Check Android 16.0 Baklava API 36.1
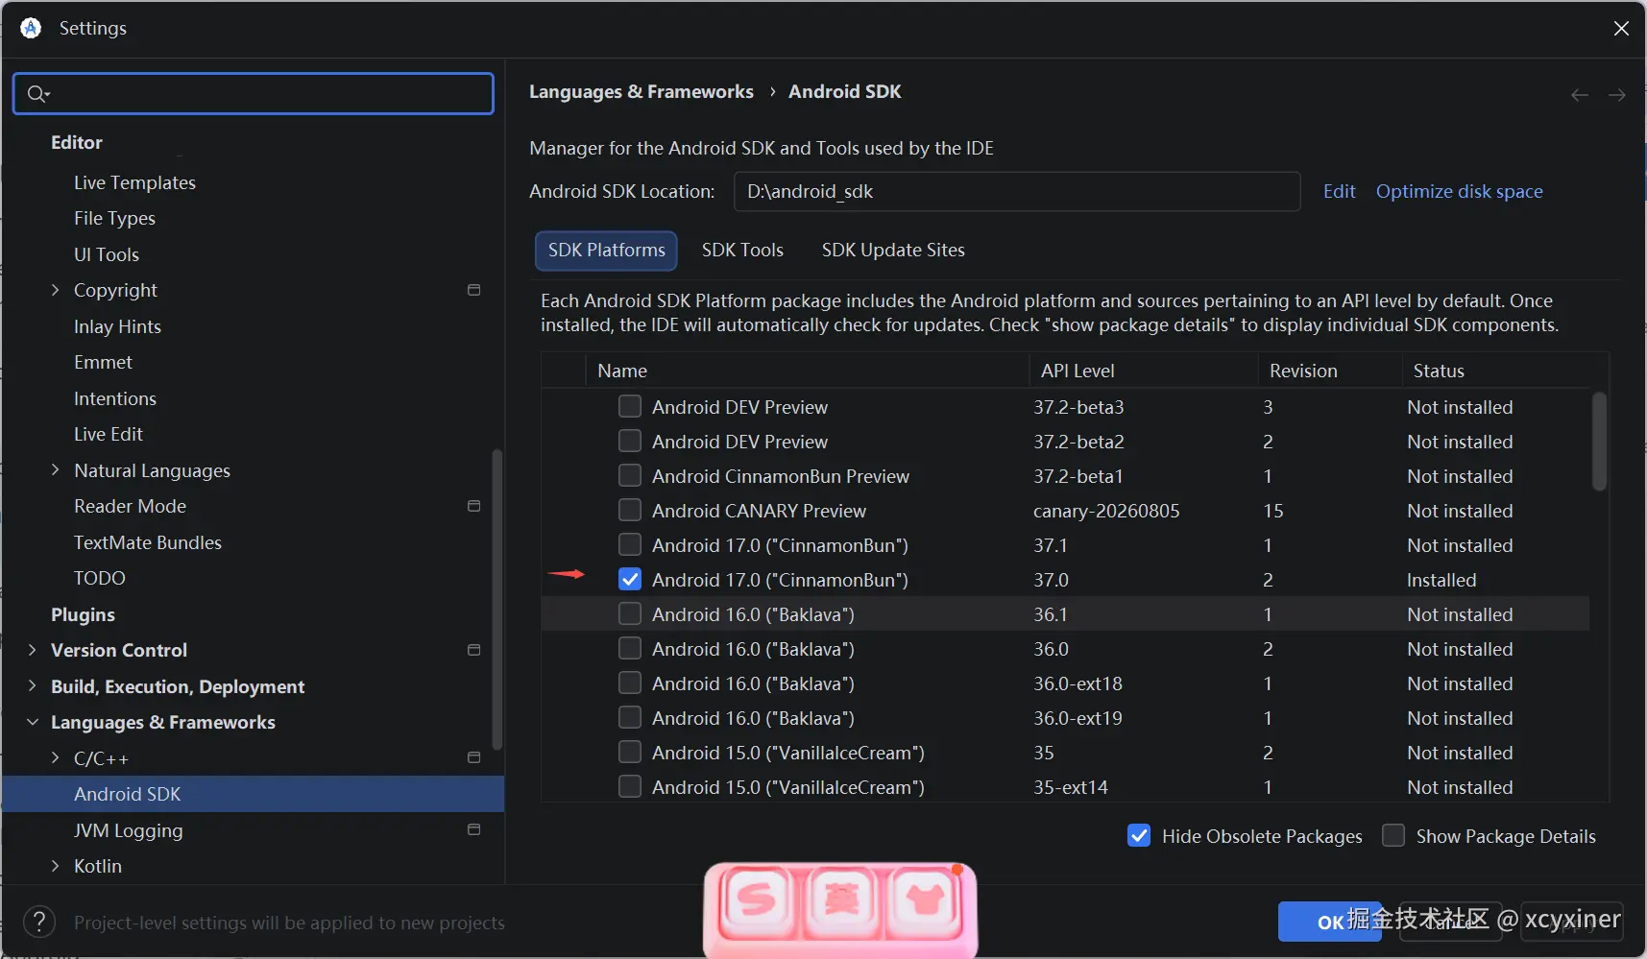This screenshot has height=959, width=1647. [x=630, y=613]
